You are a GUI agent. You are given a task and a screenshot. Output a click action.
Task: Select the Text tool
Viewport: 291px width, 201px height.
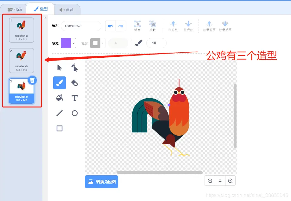(x=75, y=98)
